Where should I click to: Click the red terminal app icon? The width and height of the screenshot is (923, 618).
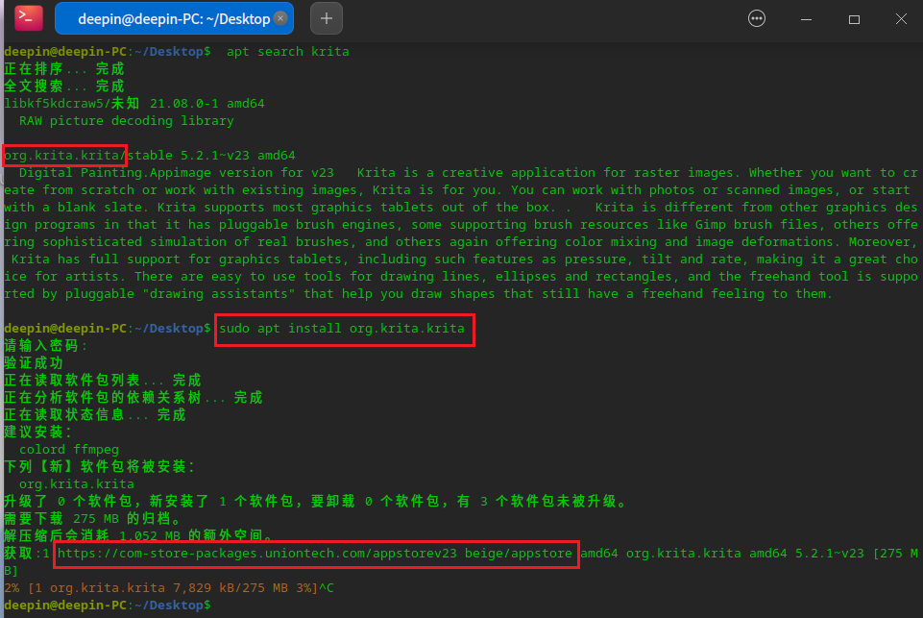29,18
